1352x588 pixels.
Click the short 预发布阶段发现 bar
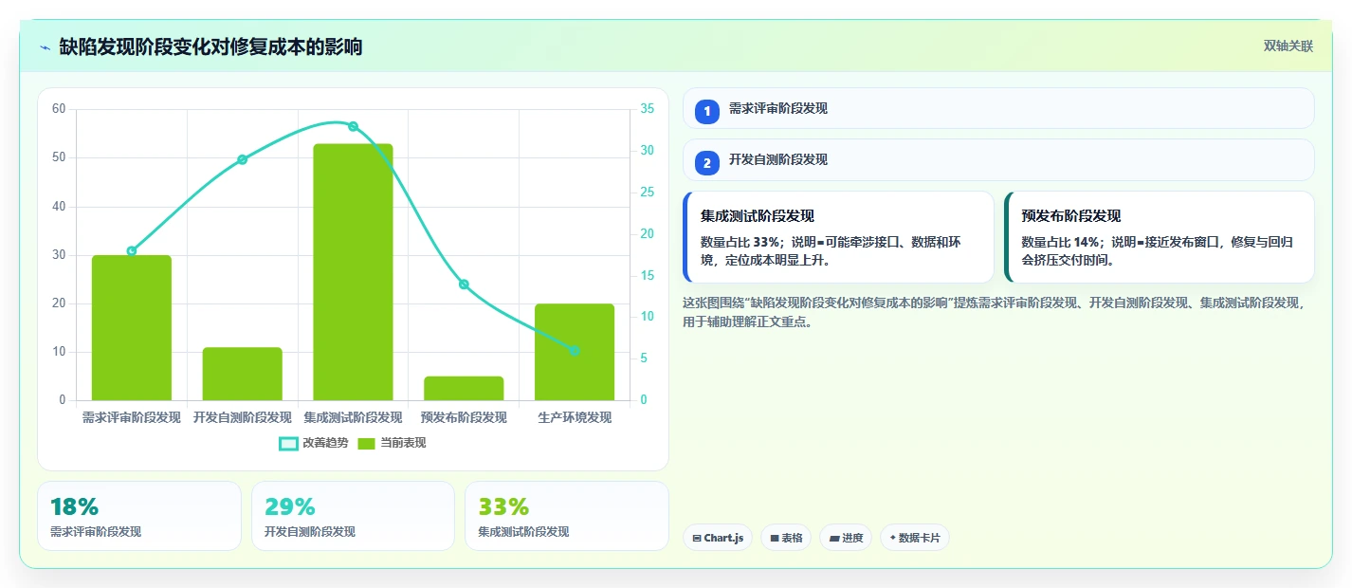click(x=464, y=389)
